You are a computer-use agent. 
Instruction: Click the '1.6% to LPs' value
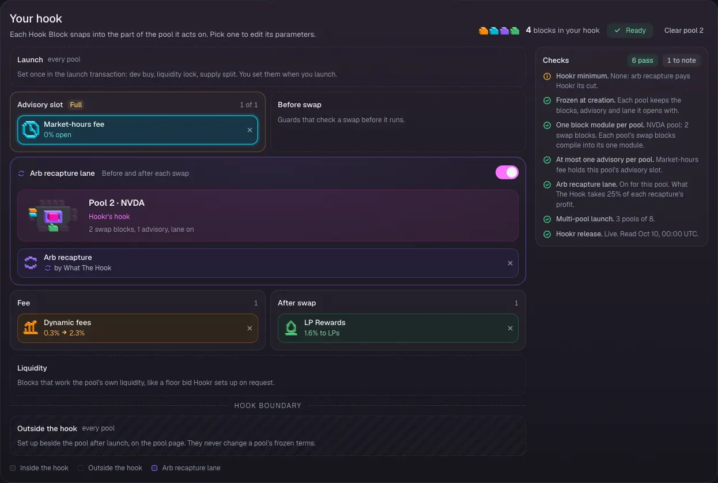322,333
